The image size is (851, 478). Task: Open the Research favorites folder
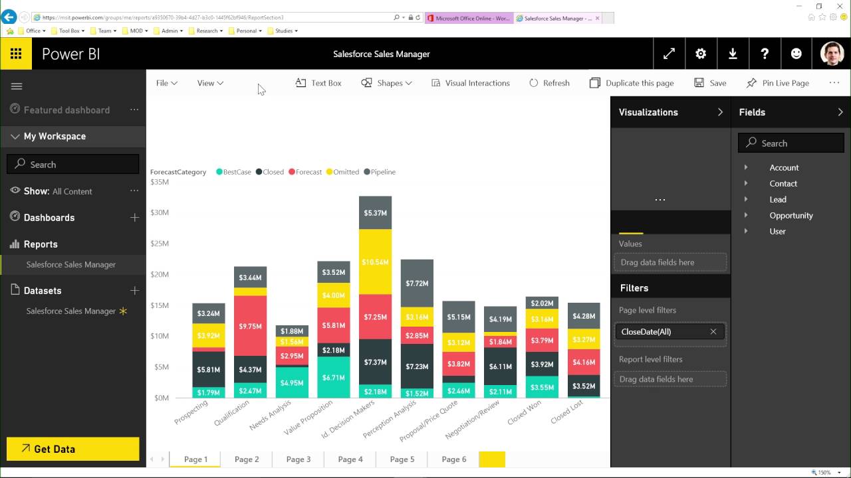pyautogui.click(x=207, y=31)
